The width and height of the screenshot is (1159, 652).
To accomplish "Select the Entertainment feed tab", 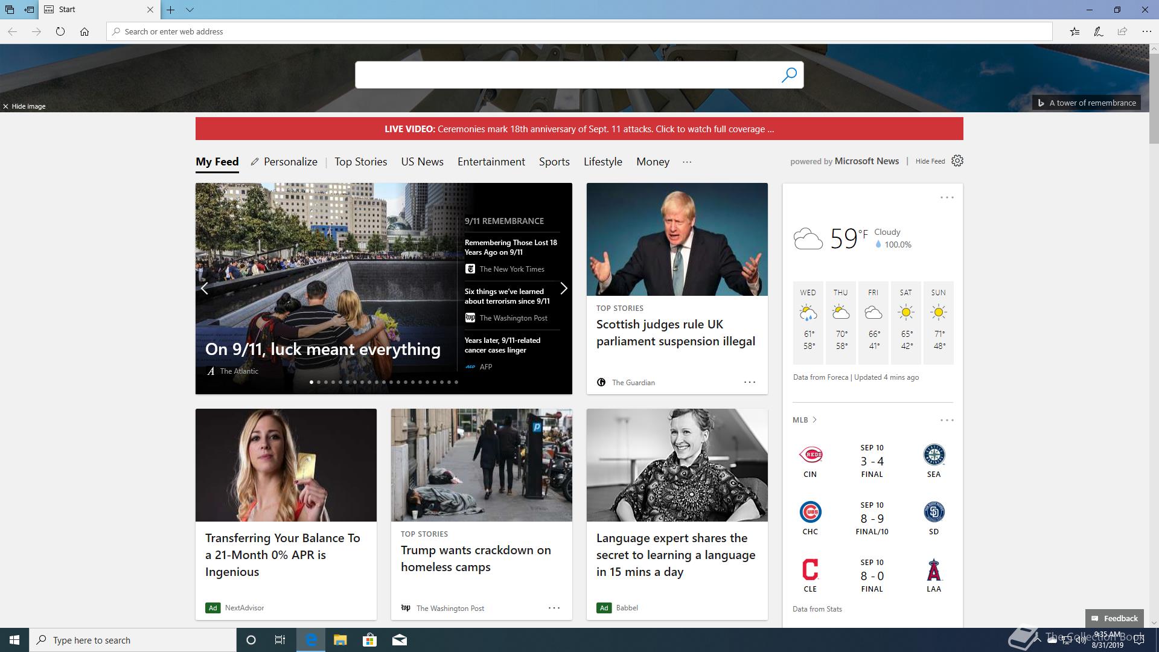I will [x=491, y=162].
